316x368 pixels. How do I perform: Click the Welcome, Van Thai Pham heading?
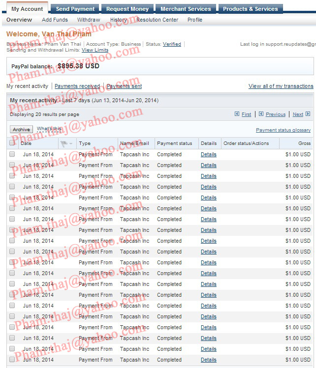click(49, 34)
